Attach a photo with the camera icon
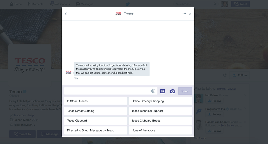Viewport: 268px width, 144px height. point(172,91)
